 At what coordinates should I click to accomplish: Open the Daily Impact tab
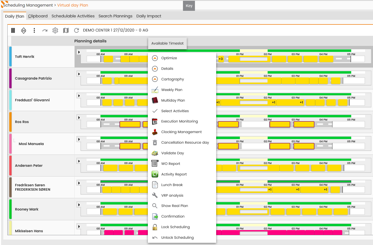coord(149,16)
